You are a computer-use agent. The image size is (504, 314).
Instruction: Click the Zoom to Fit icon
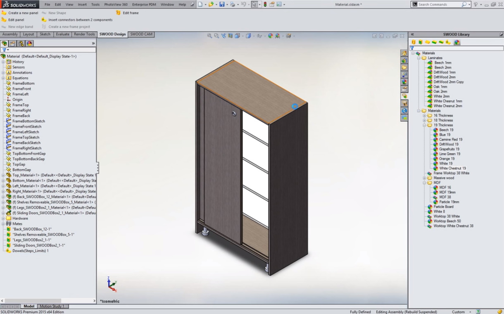(210, 36)
